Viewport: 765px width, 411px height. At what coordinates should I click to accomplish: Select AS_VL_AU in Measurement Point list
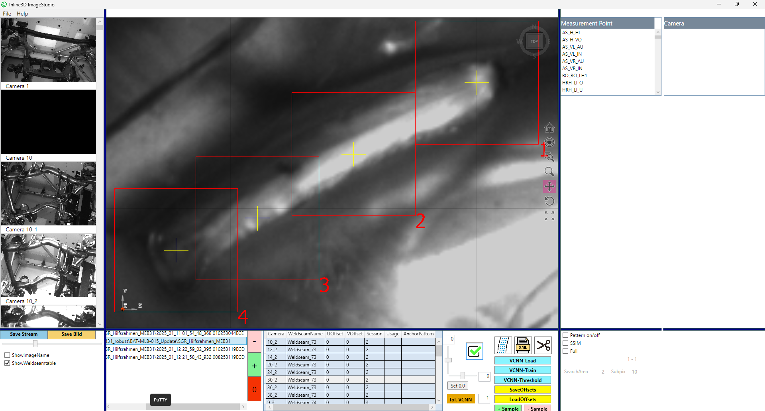tap(573, 47)
